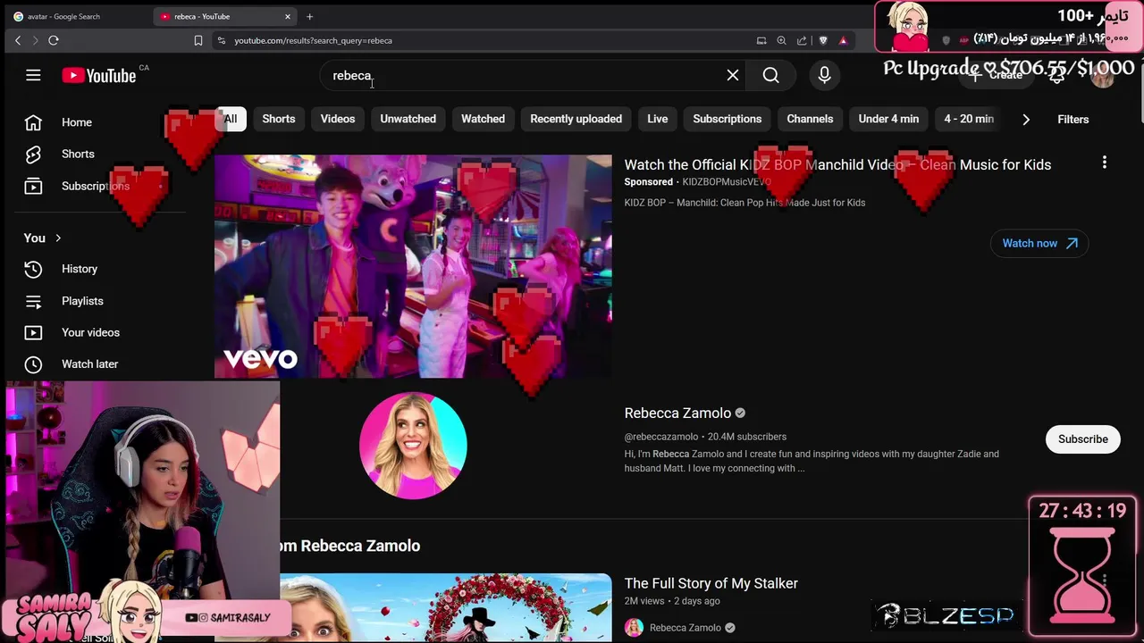Click the cast/screen icon in the address bar
1144x643 pixels.
click(761, 40)
